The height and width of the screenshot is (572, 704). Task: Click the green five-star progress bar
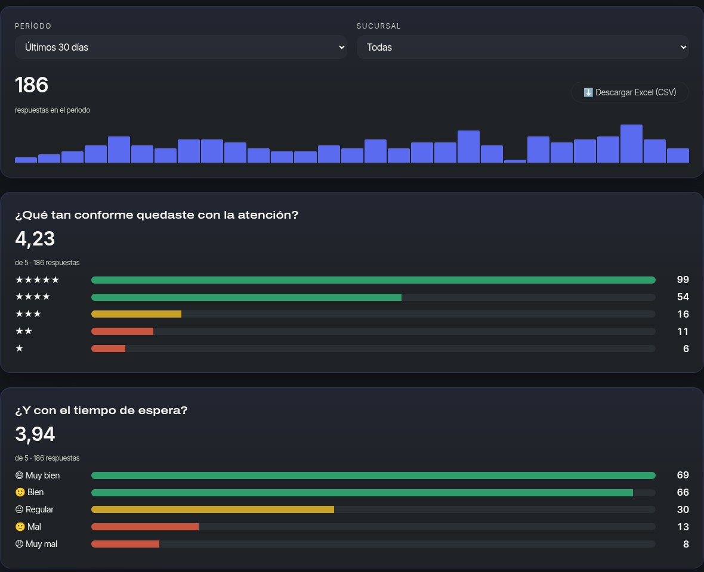point(373,280)
